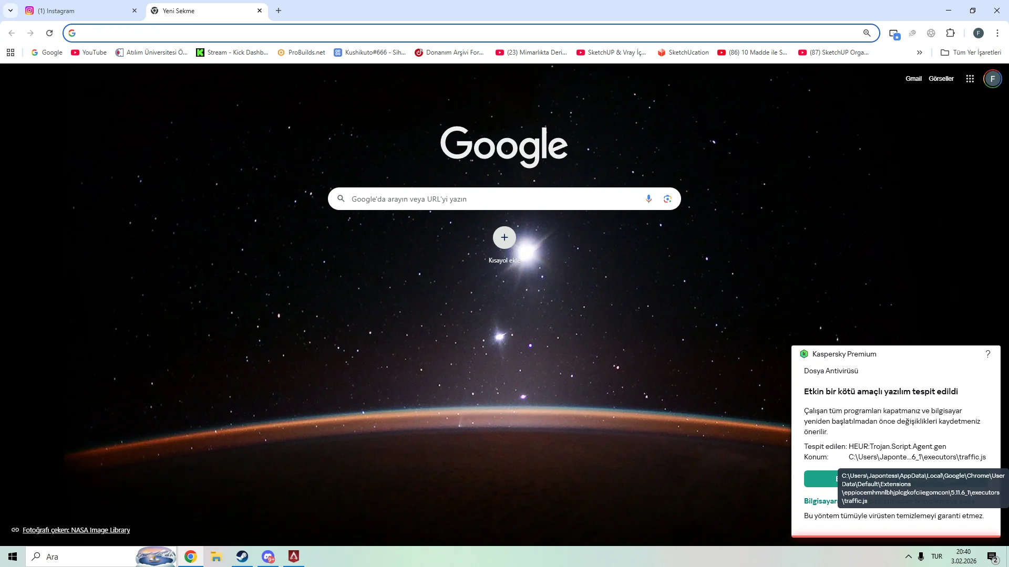Open Chrome's three-dot menu
Viewport: 1009px width, 567px height.
coord(997,33)
